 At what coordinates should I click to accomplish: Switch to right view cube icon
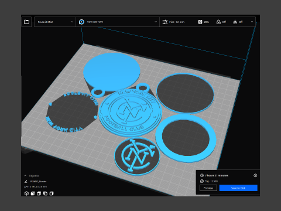click(x=52, y=193)
